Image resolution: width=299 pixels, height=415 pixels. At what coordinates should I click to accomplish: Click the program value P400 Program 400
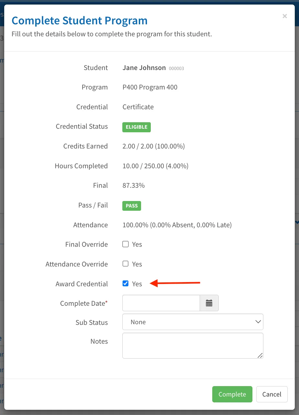[150, 87]
